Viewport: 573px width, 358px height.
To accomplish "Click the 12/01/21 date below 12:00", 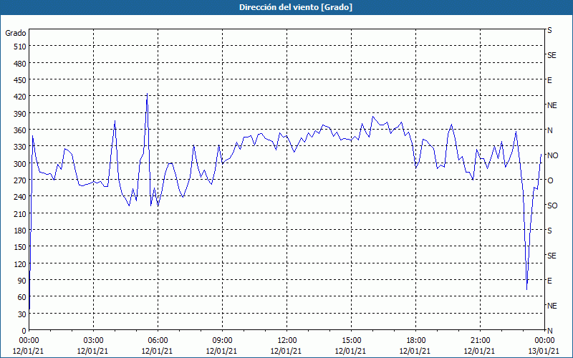I will (286, 351).
